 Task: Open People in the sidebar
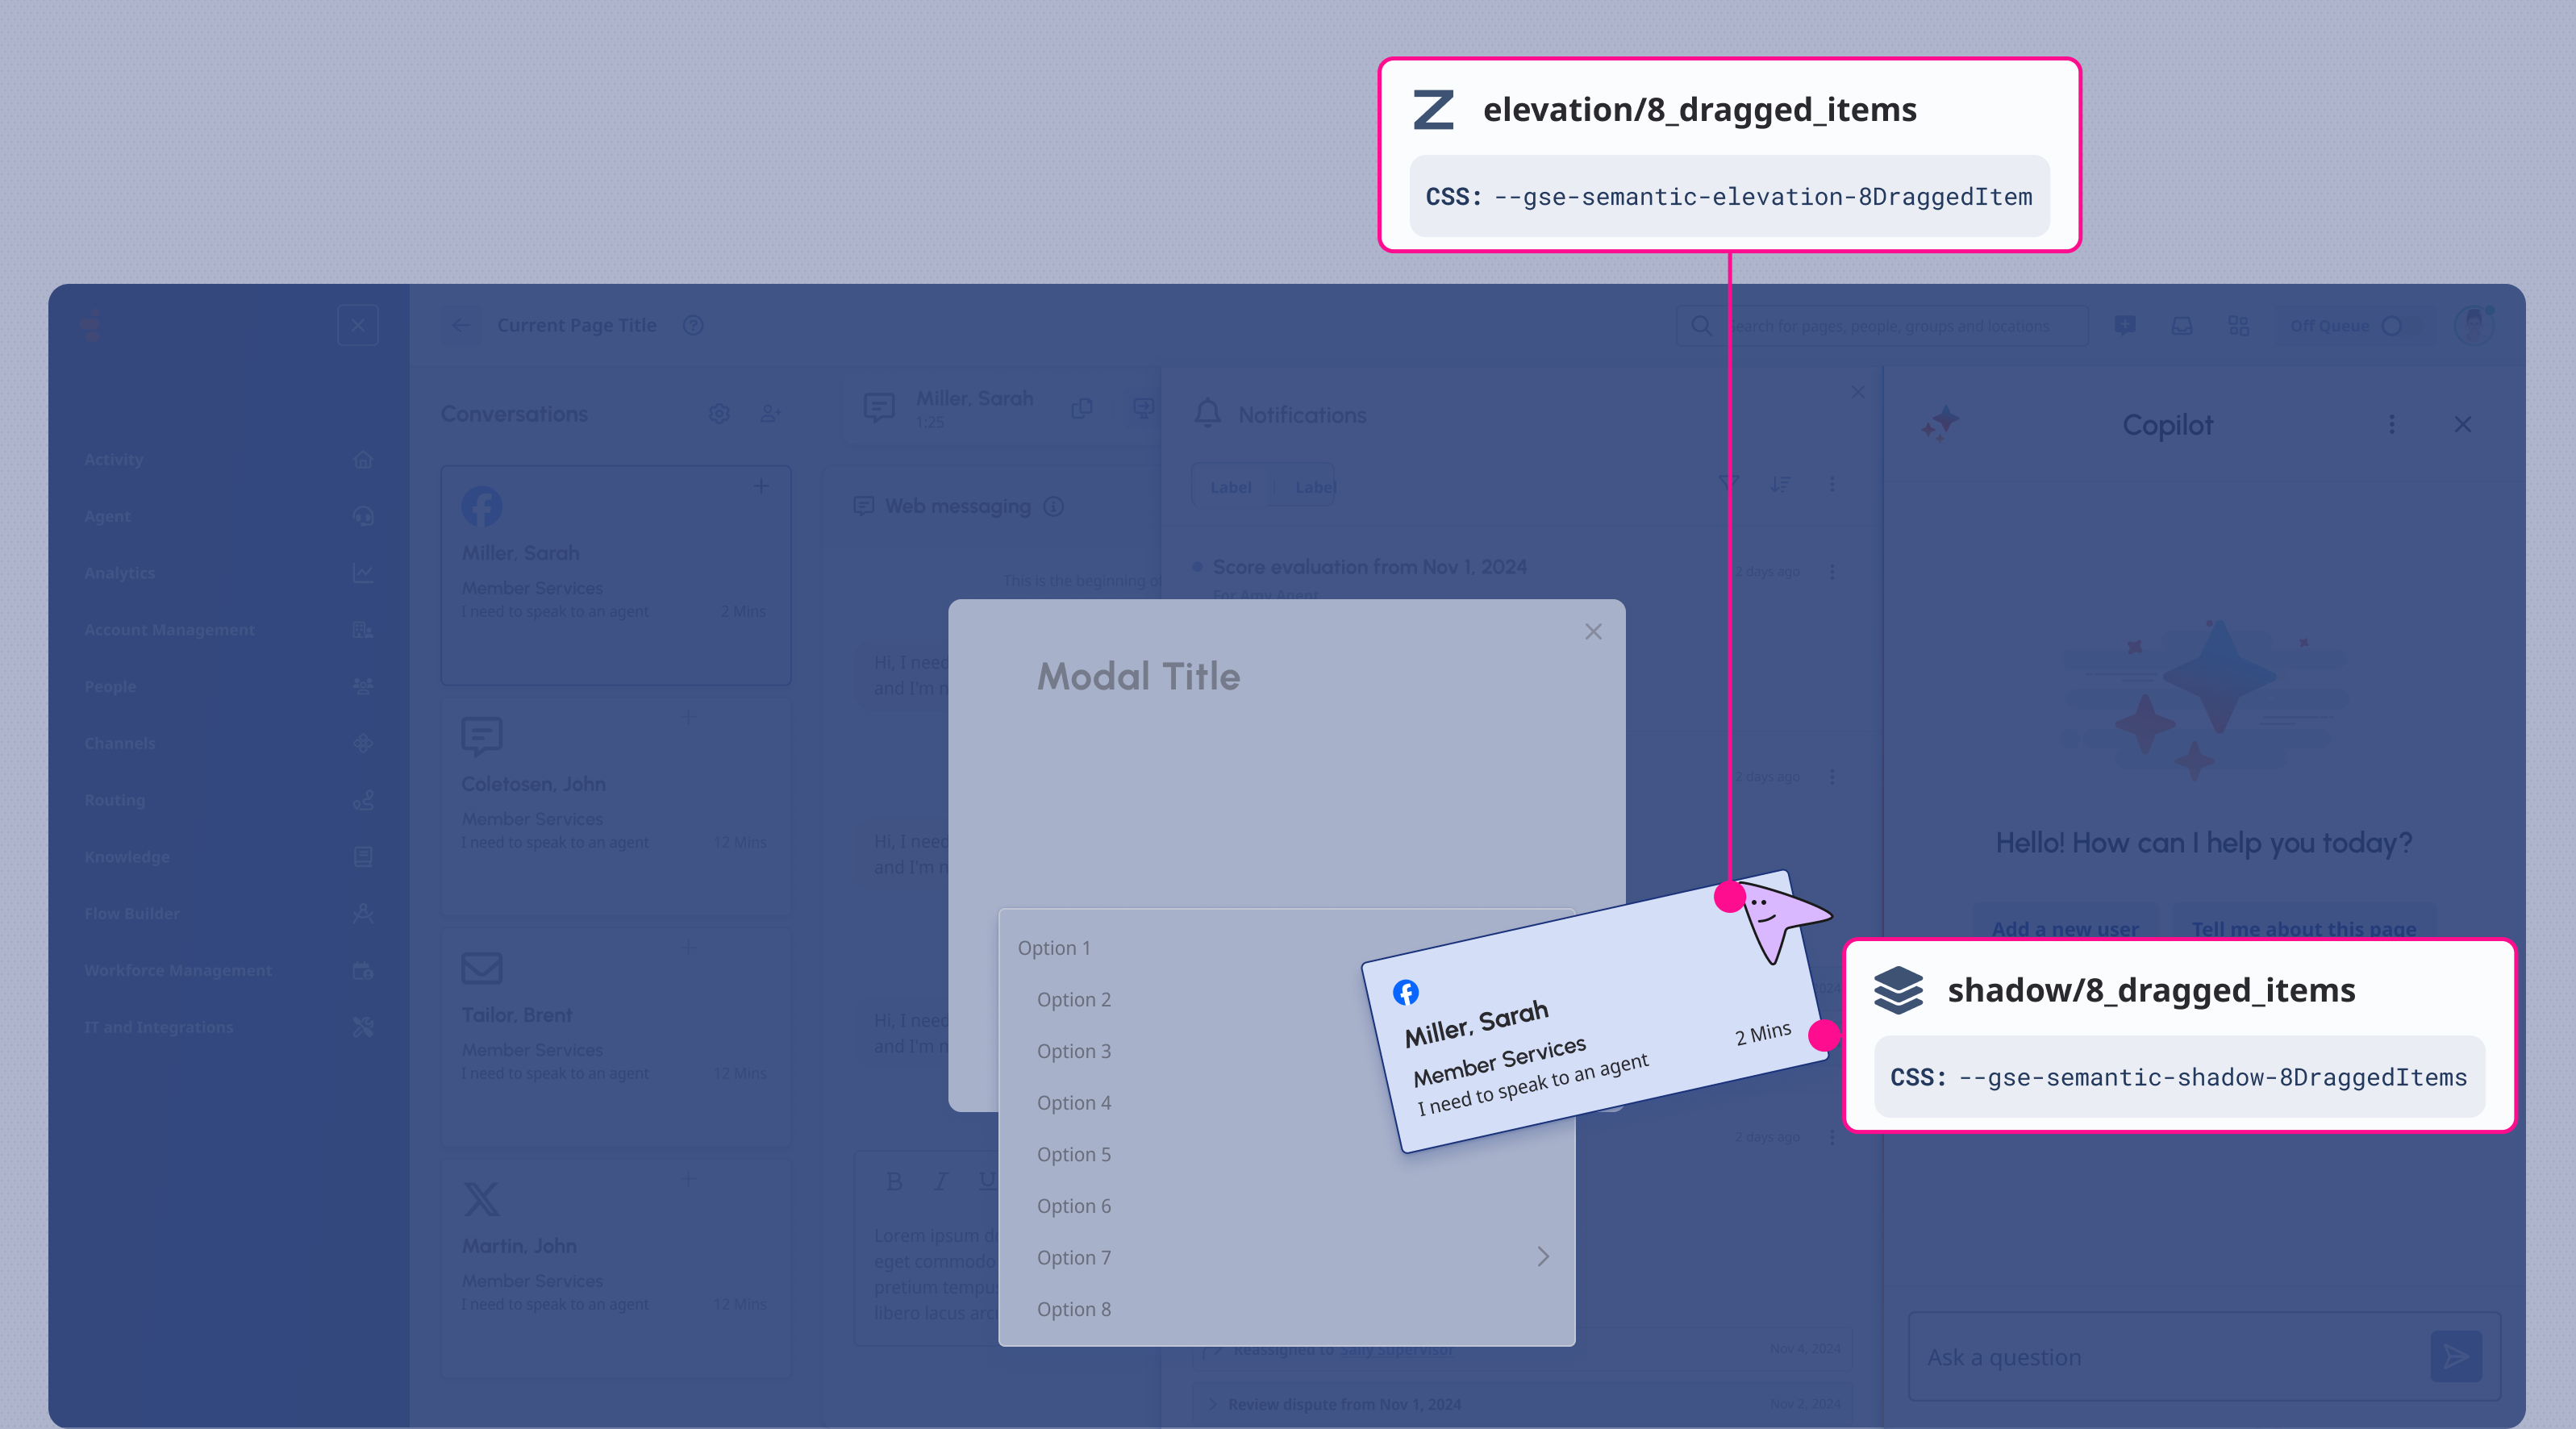coord(229,686)
